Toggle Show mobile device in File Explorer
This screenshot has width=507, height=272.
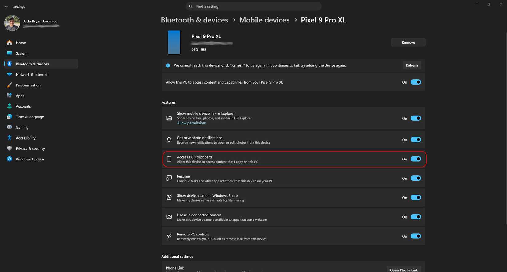[416, 118]
